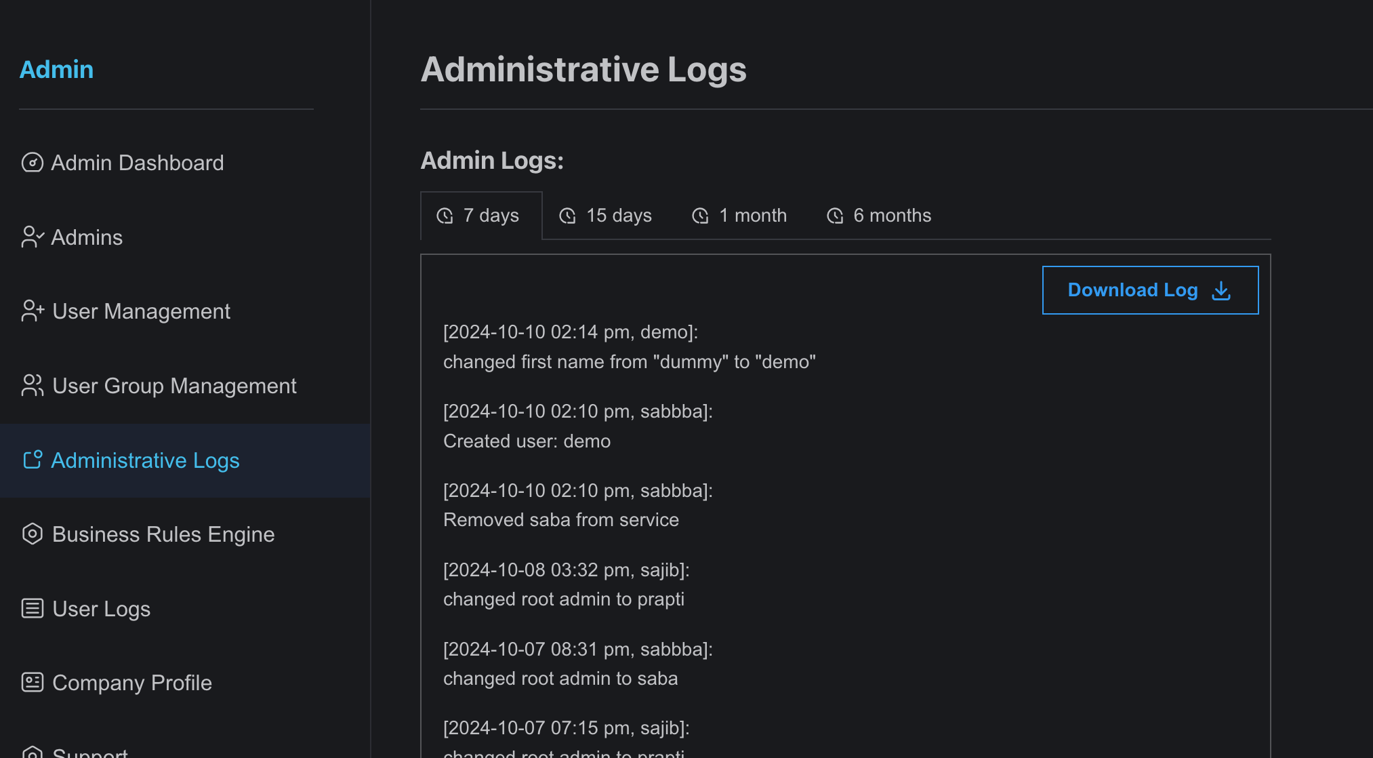Image resolution: width=1373 pixels, height=758 pixels.
Task: Click the Admins person-check icon
Action: pos(33,237)
